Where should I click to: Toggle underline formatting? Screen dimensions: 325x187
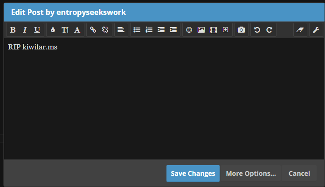[x=37, y=30]
